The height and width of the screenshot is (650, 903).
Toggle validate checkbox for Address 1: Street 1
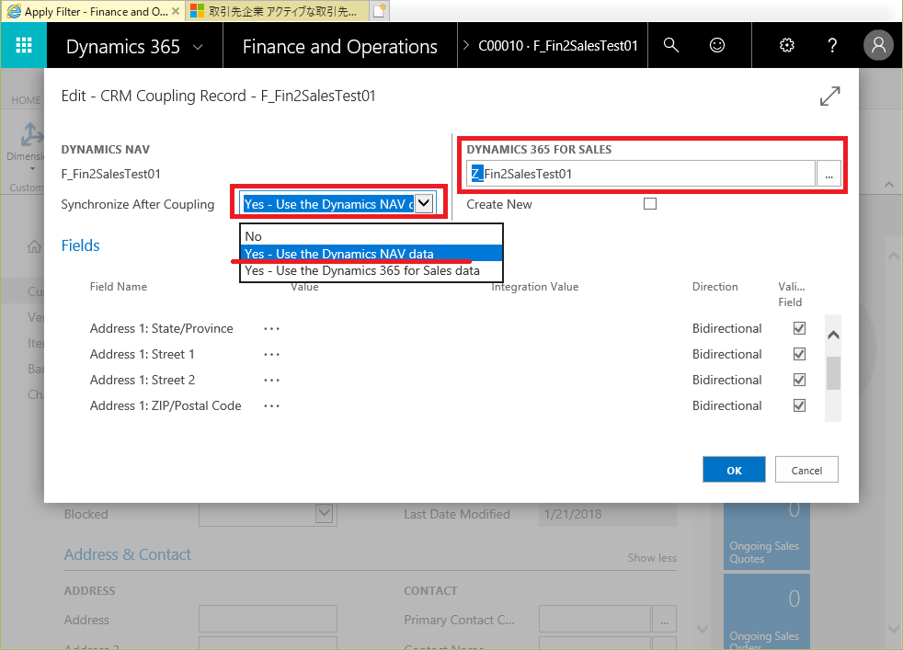(x=799, y=354)
